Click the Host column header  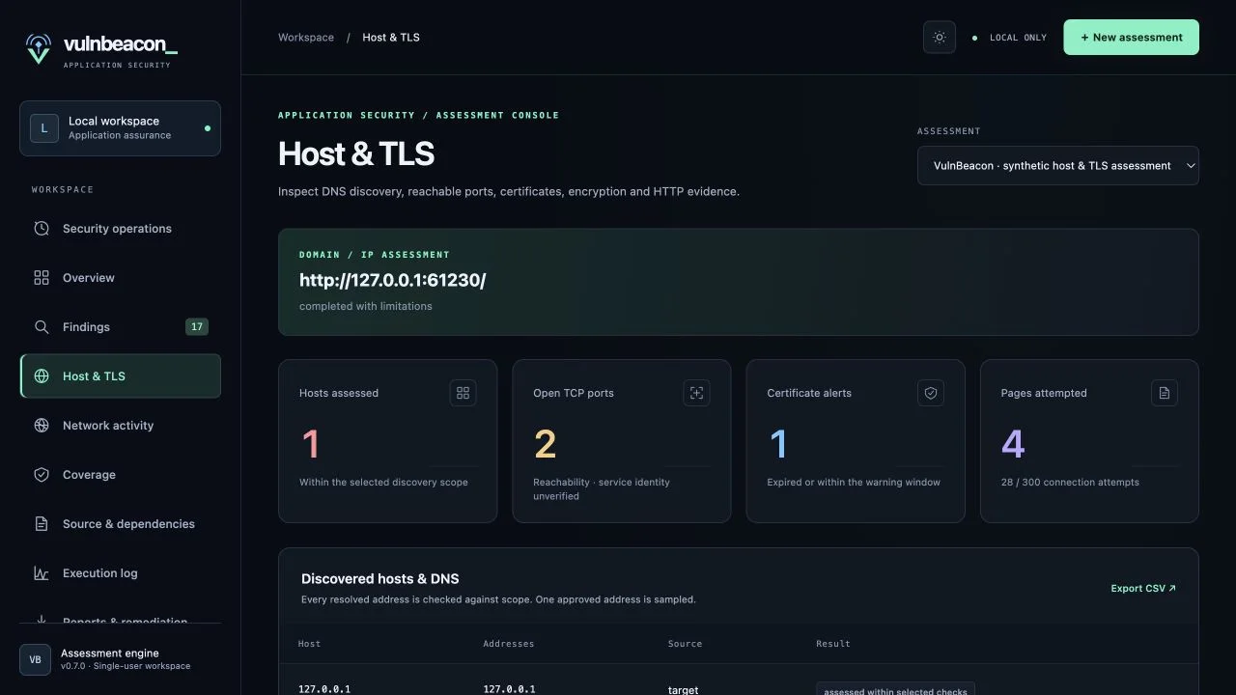[310, 644]
